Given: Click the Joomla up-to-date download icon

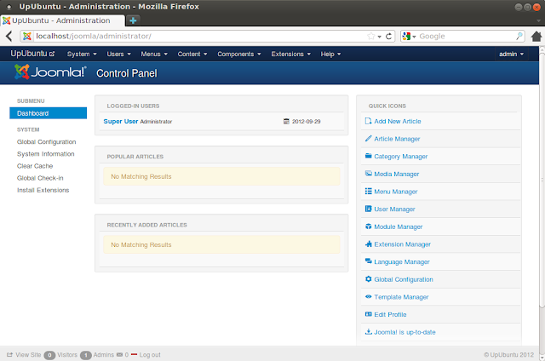Looking at the screenshot, I should (x=369, y=331).
